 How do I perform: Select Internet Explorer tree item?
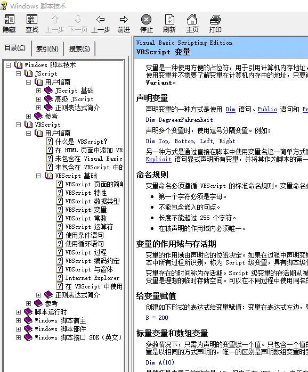pyautogui.click(x=92, y=278)
